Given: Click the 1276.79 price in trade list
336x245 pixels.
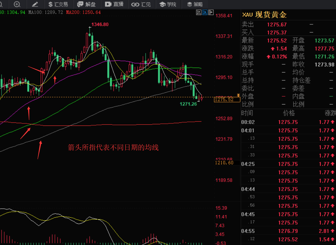Looking at the screenshot, I should [x=288, y=231].
